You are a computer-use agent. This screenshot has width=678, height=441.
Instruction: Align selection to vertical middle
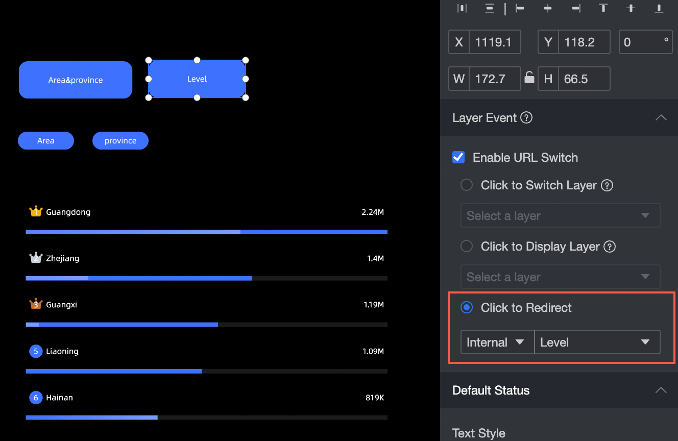[x=632, y=8]
